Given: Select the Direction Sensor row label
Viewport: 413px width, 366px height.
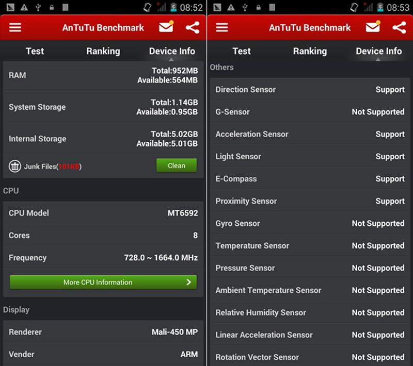Looking at the screenshot, I should (x=246, y=89).
